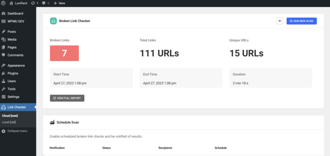
Task: Open the updates icon showing 1
Action: click(x=33, y=3)
